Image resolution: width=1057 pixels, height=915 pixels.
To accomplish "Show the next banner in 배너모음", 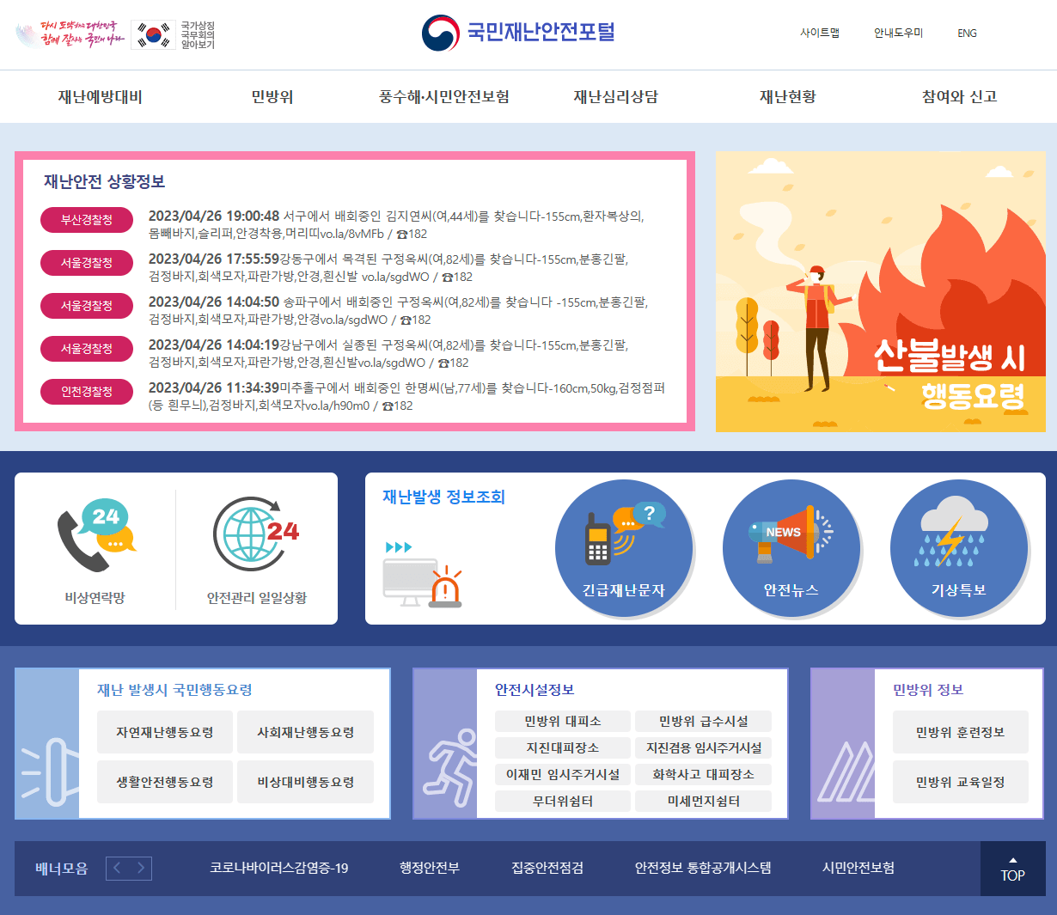I will pos(142,869).
